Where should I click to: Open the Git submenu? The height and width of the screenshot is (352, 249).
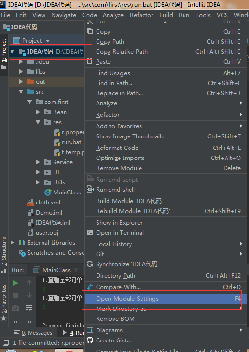[x=166, y=254]
